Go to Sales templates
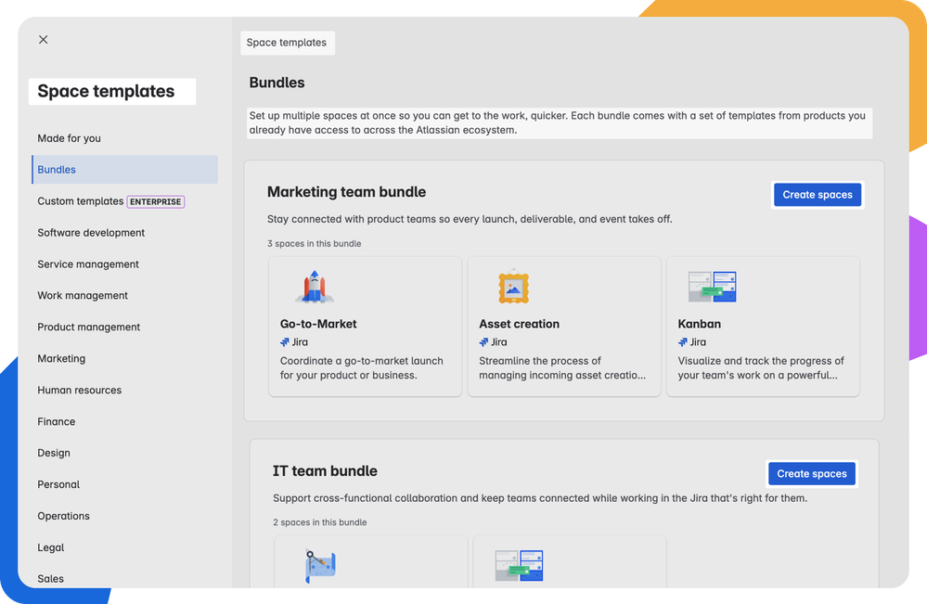Image resolution: width=927 pixels, height=604 pixels. tap(50, 579)
